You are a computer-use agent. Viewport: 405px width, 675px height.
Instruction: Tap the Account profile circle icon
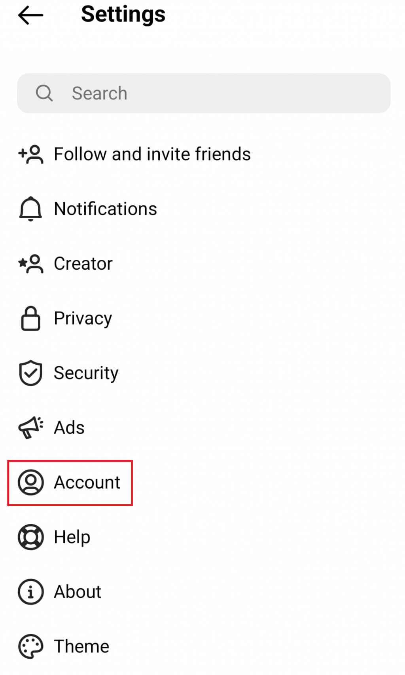click(x=30, y=482)
